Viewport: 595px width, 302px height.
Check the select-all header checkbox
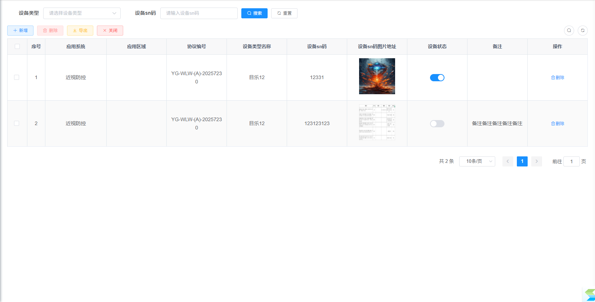[17, 46]
